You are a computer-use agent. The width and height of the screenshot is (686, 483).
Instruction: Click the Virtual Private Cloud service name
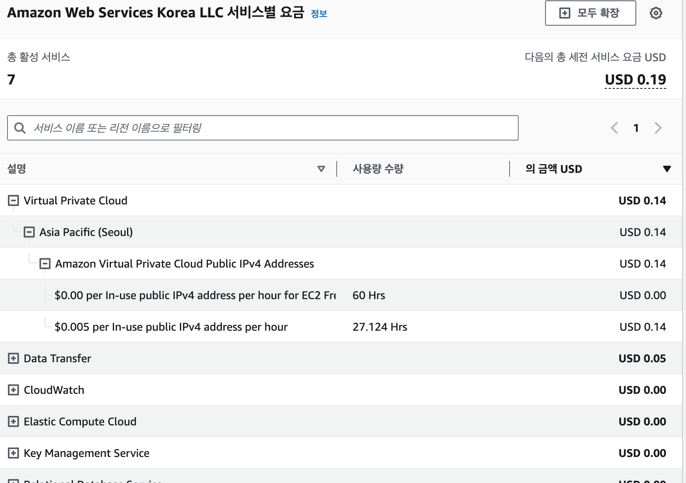pyautogui.click(x=75, y=200)
